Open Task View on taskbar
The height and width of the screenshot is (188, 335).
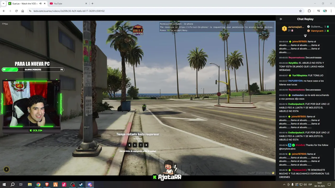coord(21,185)
